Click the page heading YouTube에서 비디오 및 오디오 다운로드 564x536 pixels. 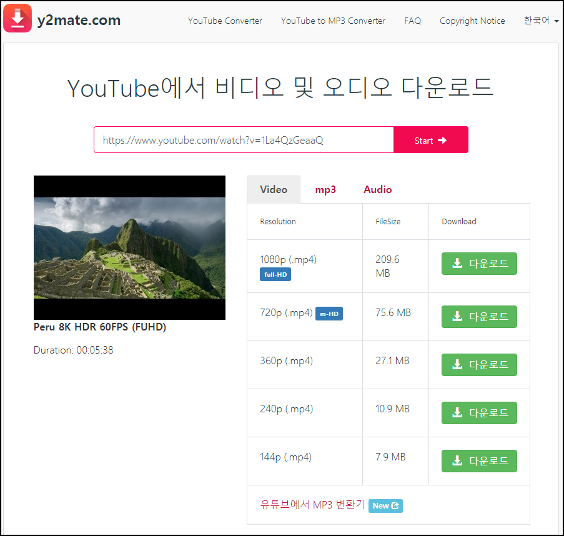coord(280,88)
